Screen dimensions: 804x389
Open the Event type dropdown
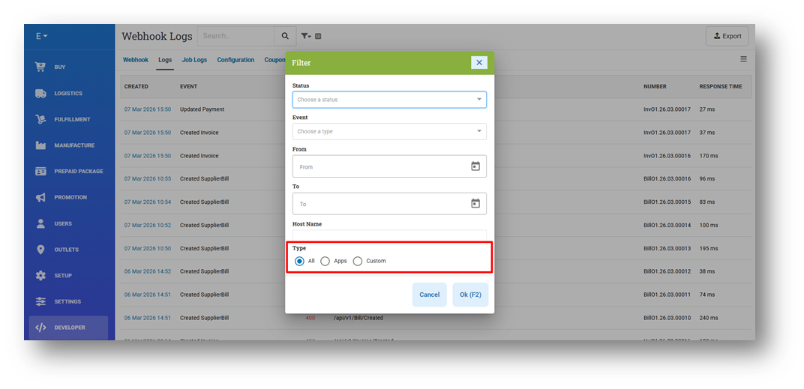[x=389, y=131]
